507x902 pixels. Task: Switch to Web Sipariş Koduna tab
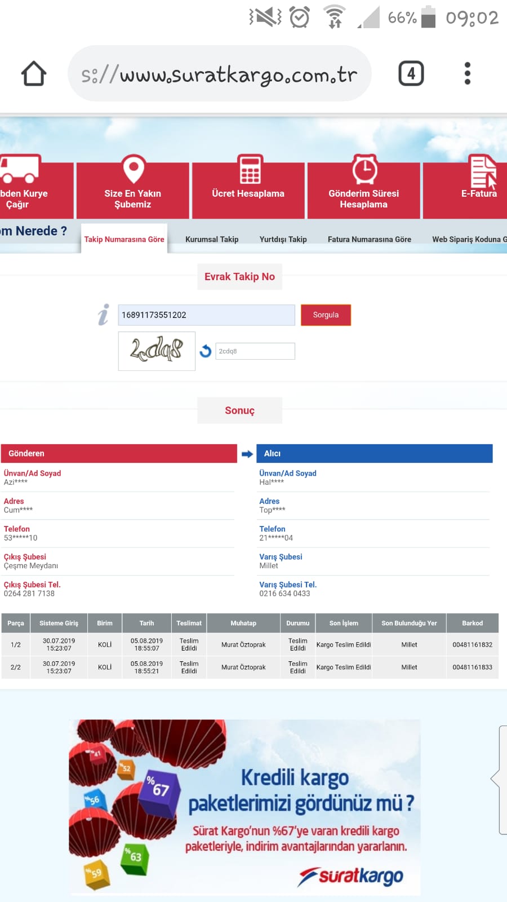[x=469, y=239]
